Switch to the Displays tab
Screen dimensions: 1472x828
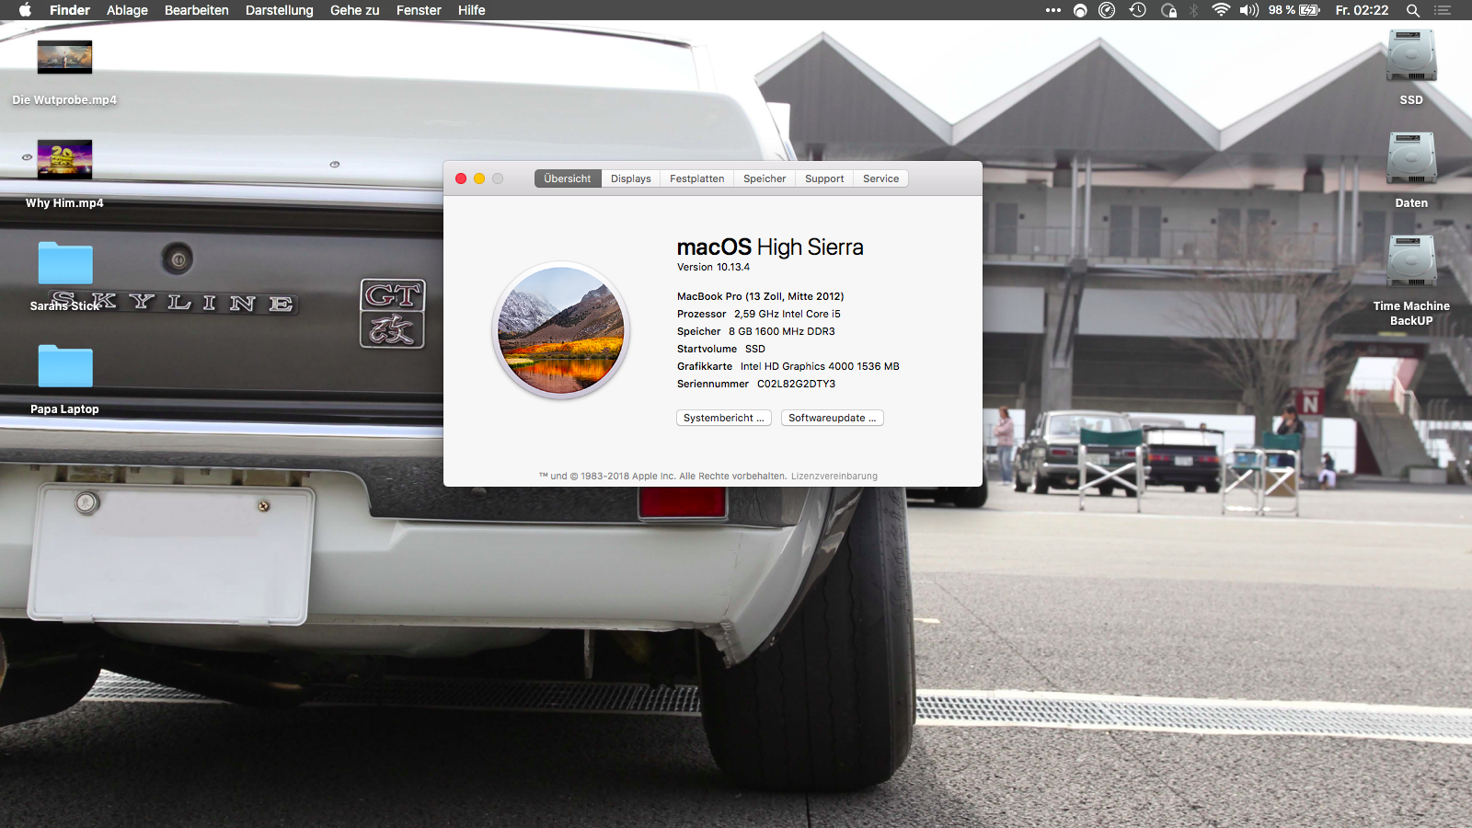[x=631, y=178]
